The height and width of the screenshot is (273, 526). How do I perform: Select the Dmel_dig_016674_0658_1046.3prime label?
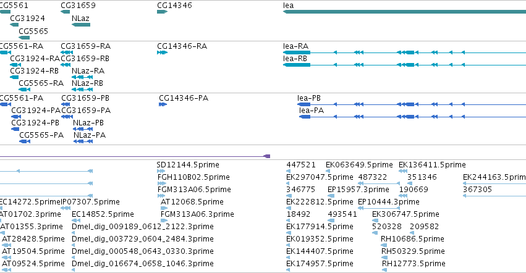coord(143,264)
